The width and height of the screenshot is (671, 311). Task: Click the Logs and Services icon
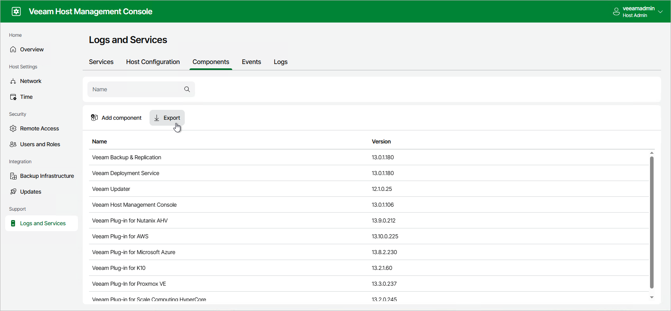(13, 223)
